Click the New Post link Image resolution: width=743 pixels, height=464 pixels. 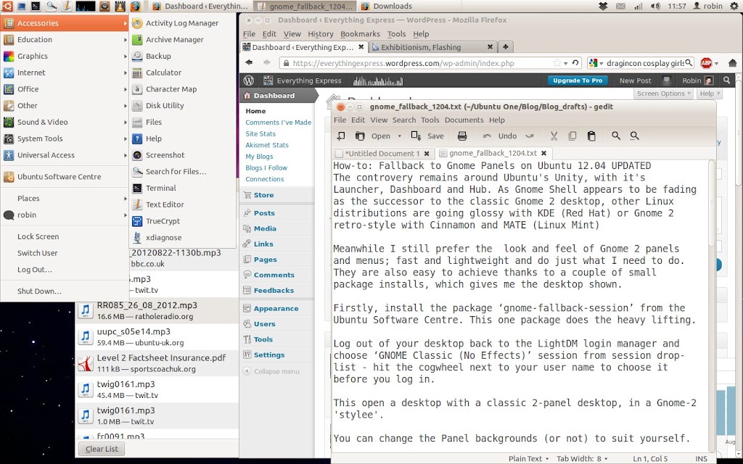pos(635,80)
